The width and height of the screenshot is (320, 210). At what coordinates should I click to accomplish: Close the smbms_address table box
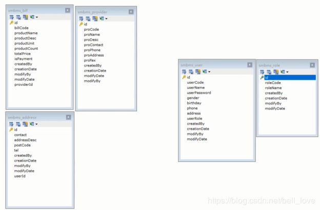69,118
